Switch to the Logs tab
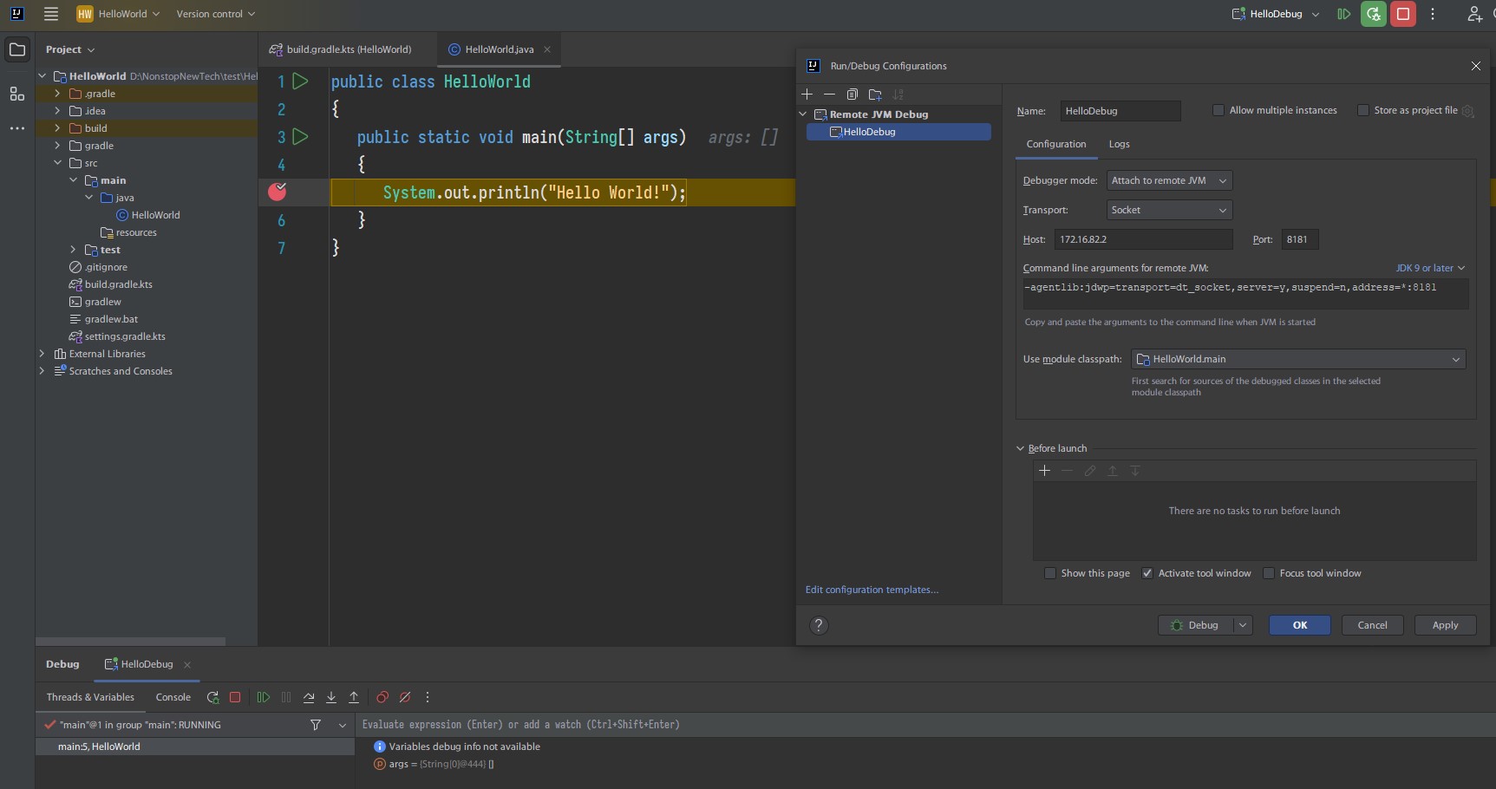 (x=1119, y=144)
